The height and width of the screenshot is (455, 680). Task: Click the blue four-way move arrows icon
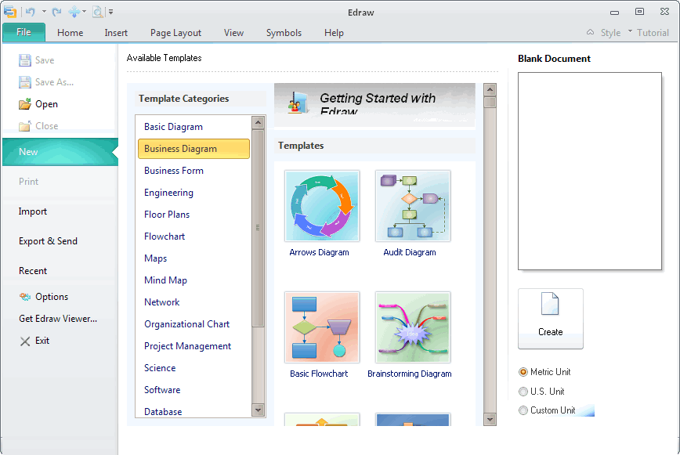tap(74, 12)
